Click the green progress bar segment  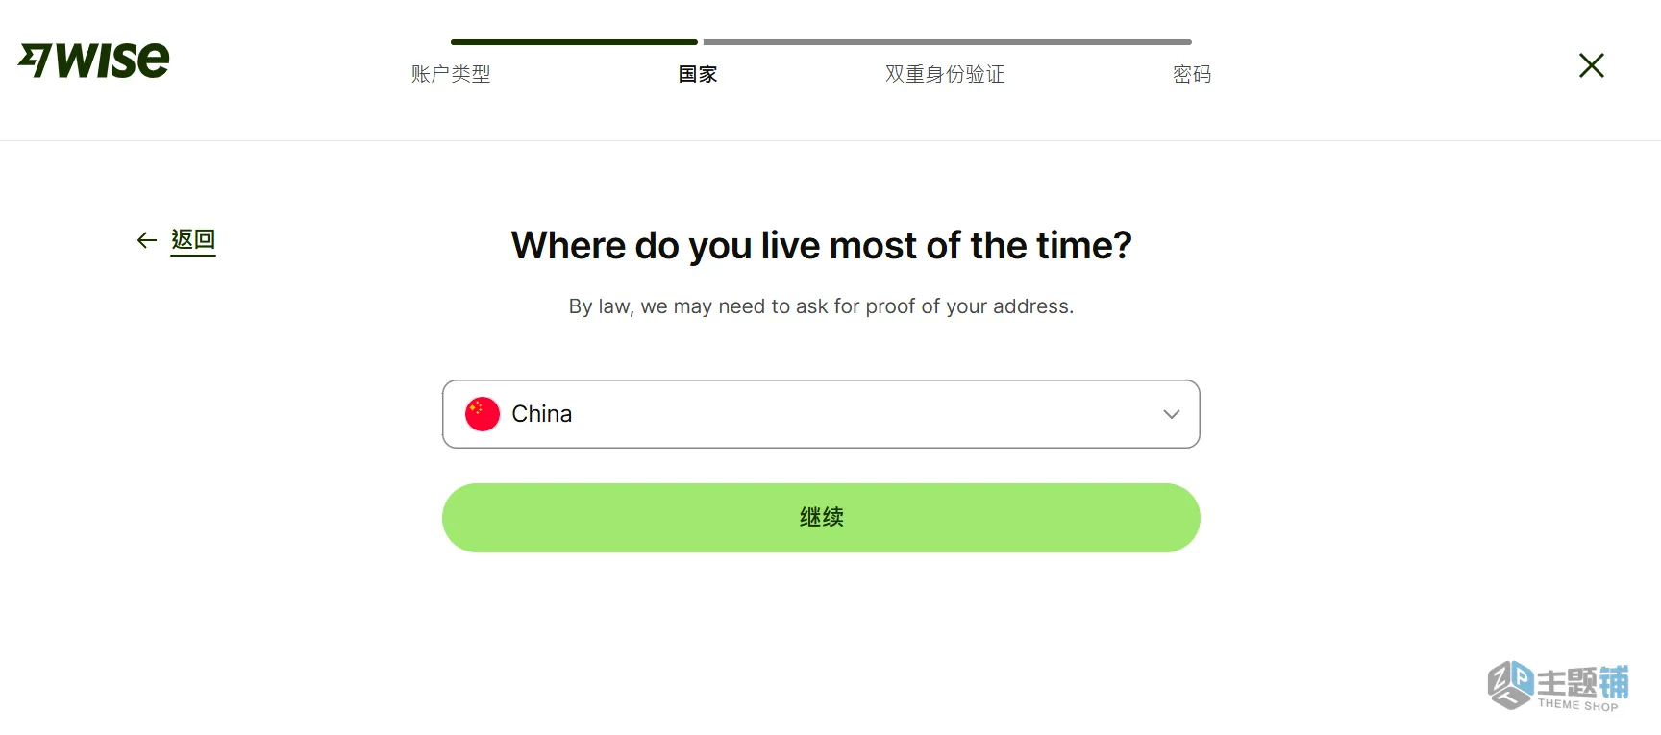[x=574, y=41]
